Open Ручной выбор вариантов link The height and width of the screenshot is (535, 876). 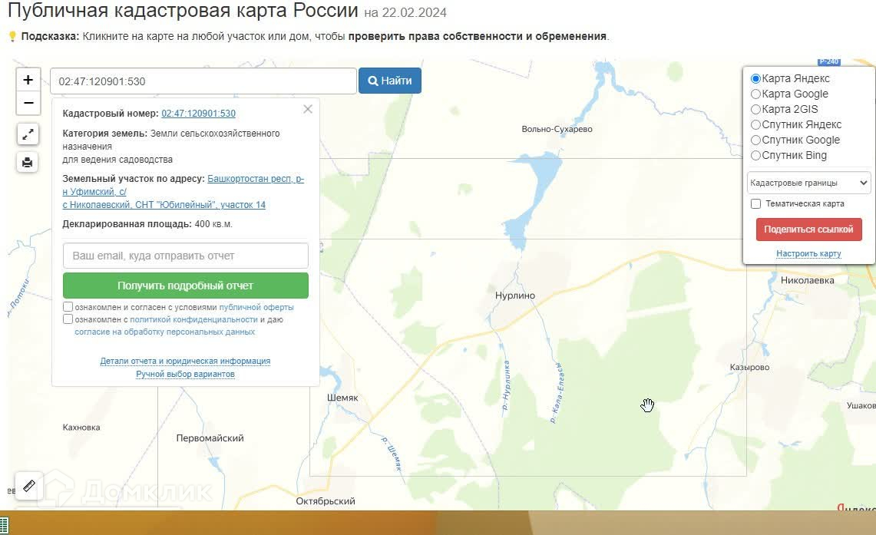[186, 374]
